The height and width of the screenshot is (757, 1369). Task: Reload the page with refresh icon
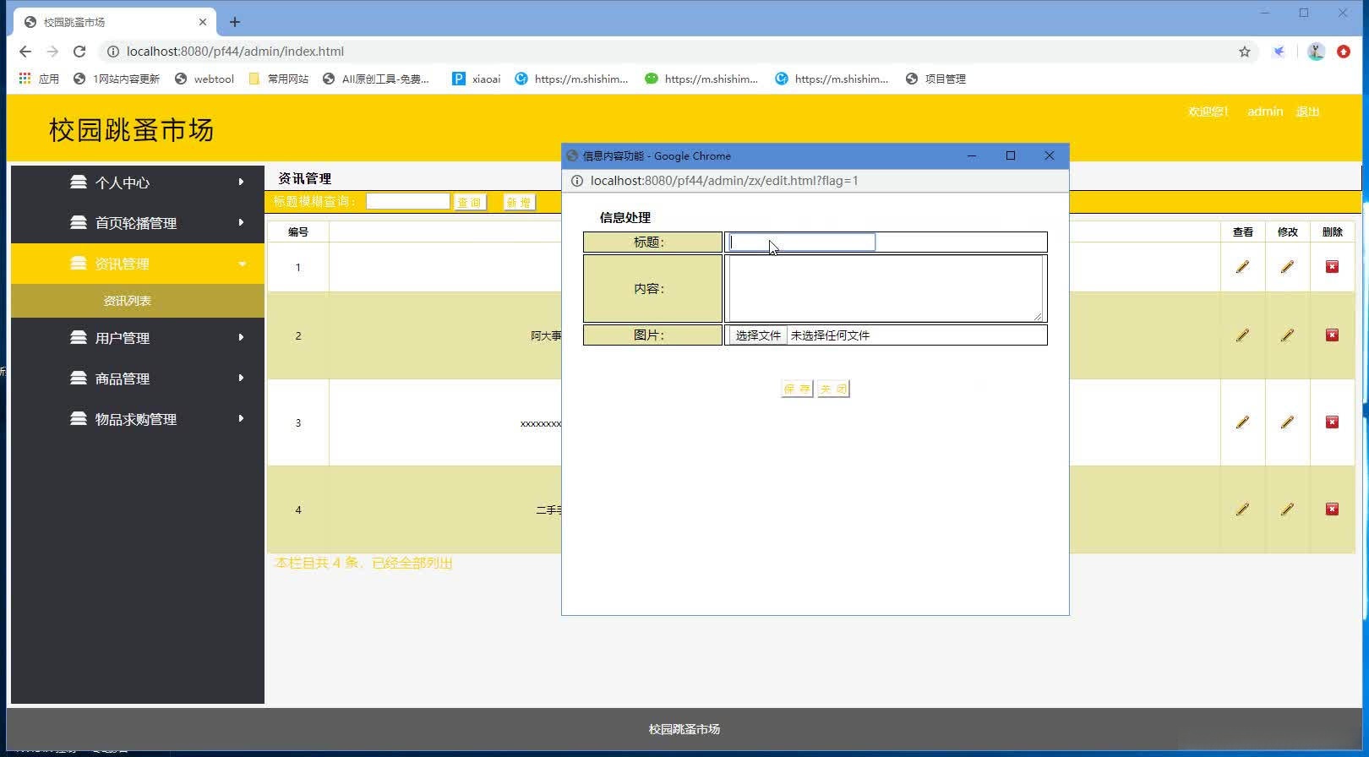pyautogui.click(x=79, y=52)
